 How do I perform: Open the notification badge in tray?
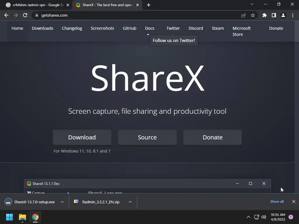point(291,217)
